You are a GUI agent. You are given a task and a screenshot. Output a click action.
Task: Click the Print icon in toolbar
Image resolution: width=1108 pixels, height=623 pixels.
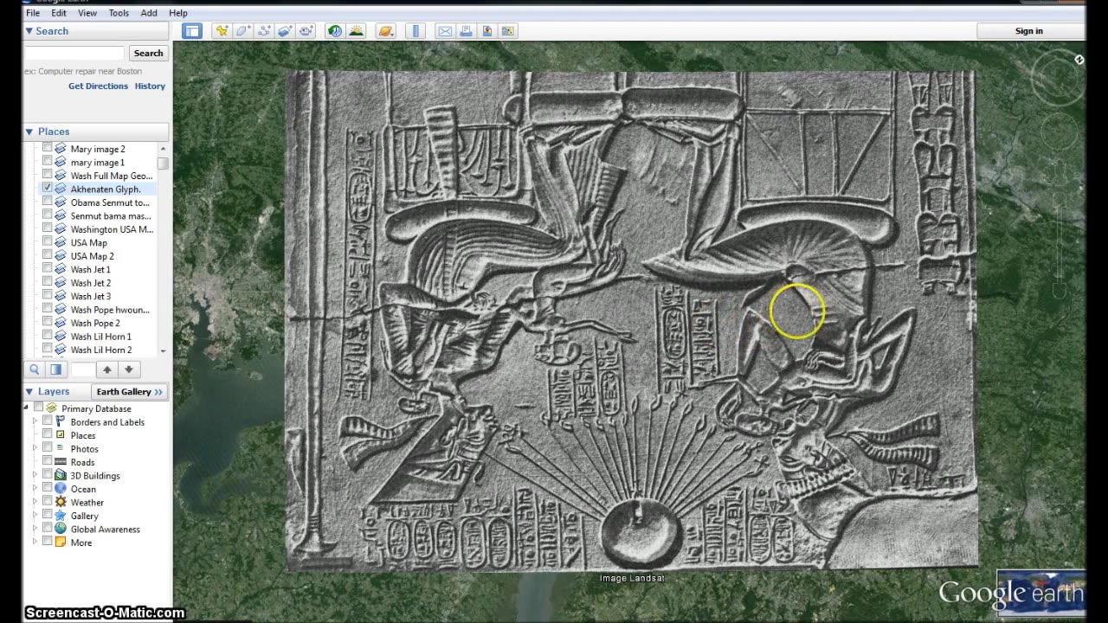coord(467,31)
